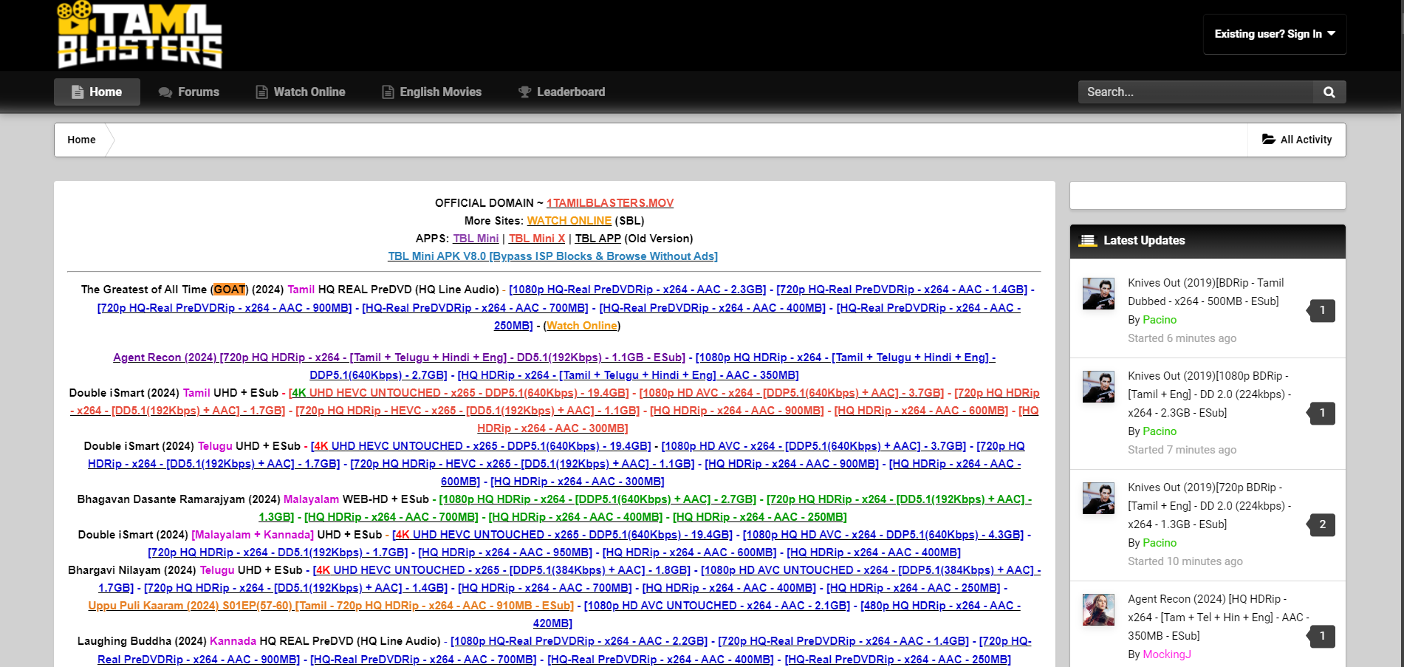Open the English Movies nav tab
Image resolution: width=1404 pixels, height=667 pixels.
432,92
